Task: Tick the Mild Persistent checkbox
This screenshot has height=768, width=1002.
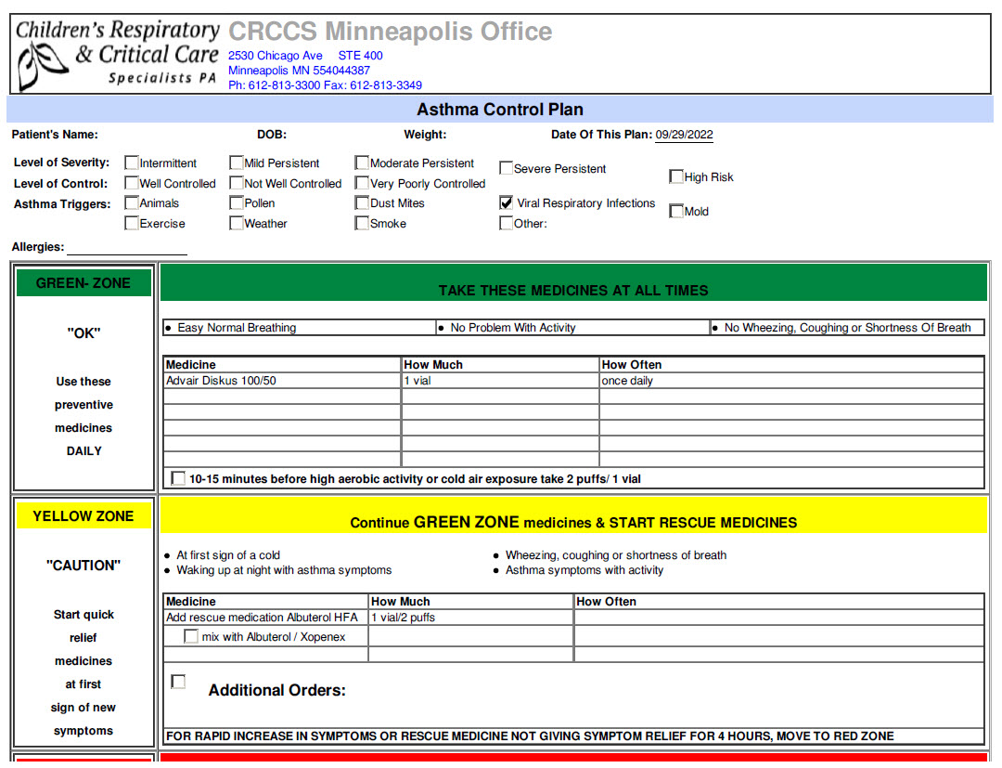Action: (x=237, y=163)
